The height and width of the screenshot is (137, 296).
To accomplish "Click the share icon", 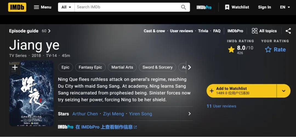I will [x=288, y=31].
